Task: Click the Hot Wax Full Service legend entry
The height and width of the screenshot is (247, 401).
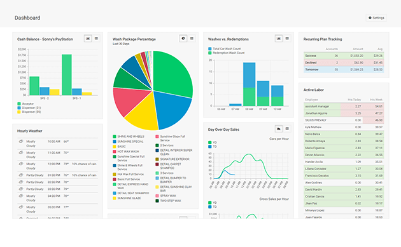Action: point(129,174)
